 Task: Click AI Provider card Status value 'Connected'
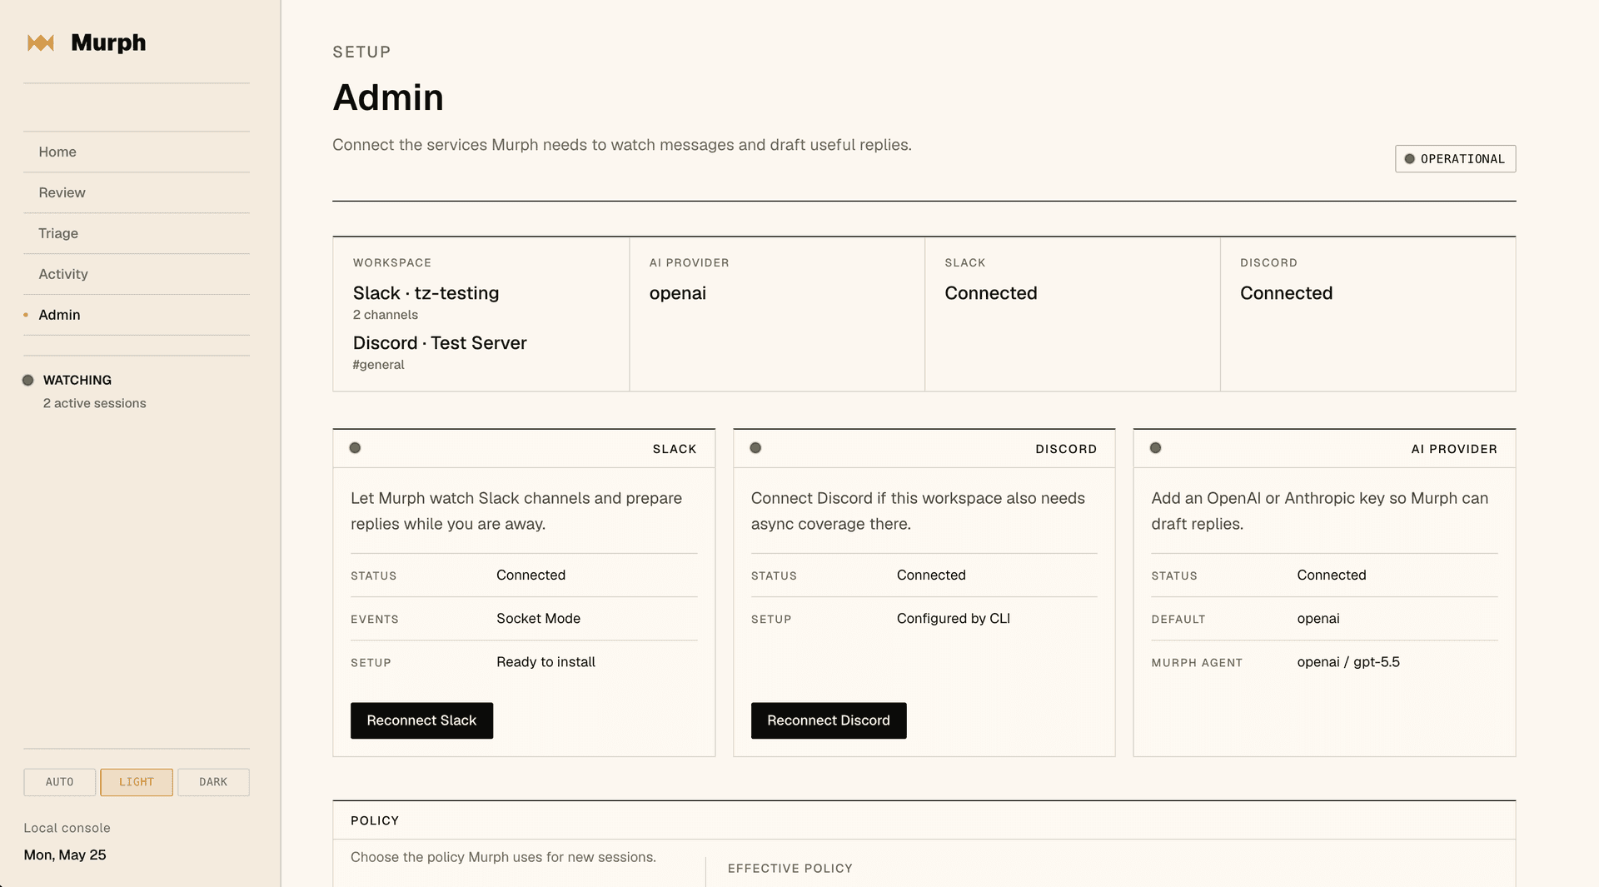(1331, 575)
